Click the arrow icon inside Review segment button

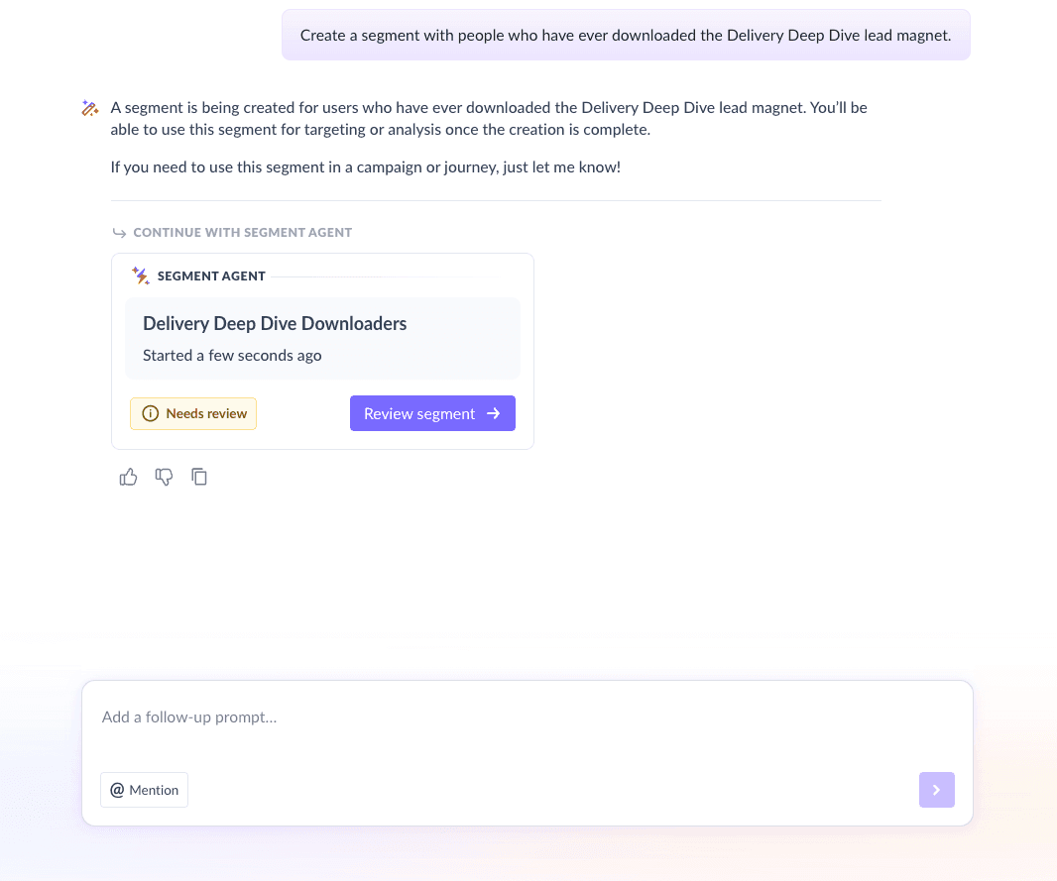[x=496, y=413]
